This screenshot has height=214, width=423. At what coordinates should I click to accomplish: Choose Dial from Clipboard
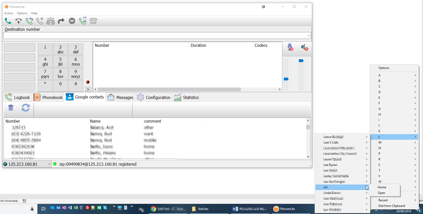tap(394, 206)
